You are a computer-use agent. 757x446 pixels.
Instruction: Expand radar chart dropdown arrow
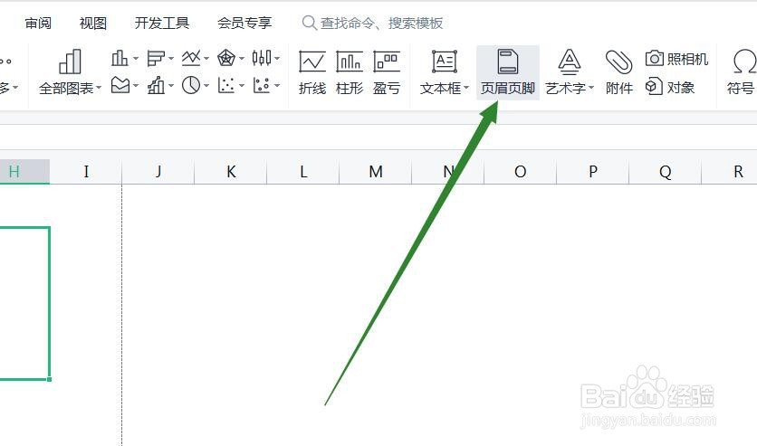point(242,59)
